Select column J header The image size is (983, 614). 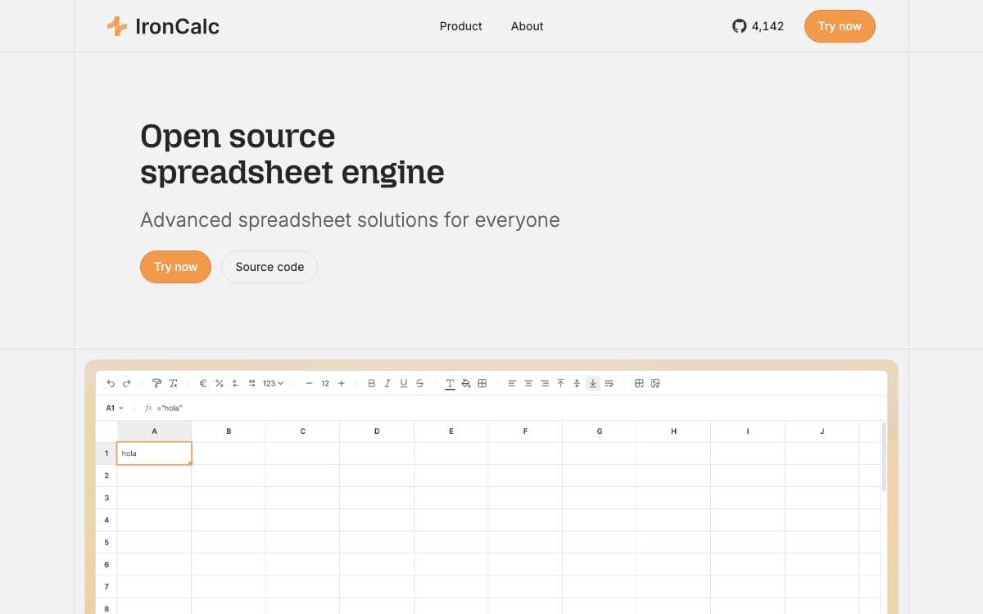[x=822, y=431]
